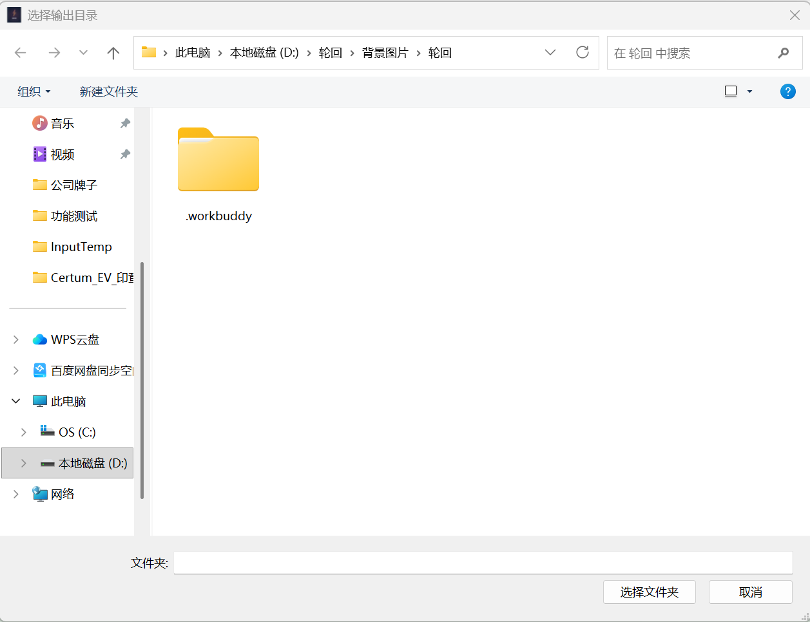Cancel the dialog with 取消
The height and width of the screenshot is (622, 810).
click(751, 592)
